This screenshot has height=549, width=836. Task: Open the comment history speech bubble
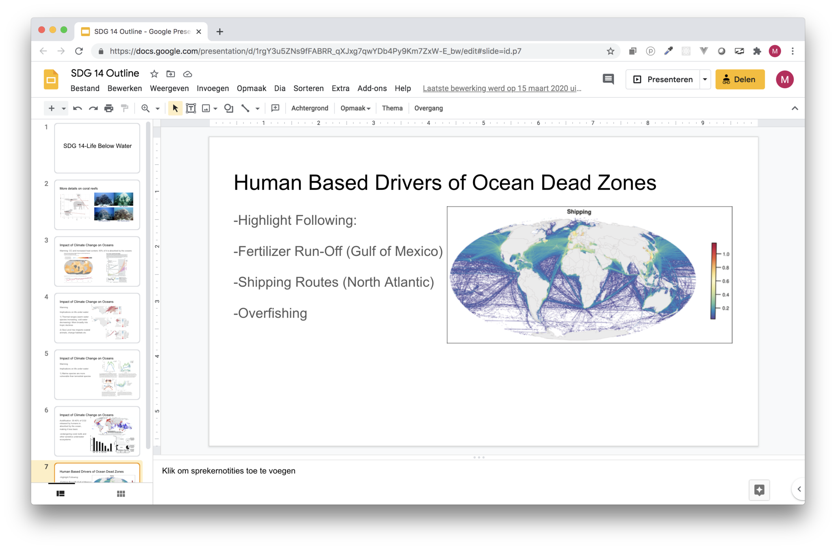(x=608, y=79)
